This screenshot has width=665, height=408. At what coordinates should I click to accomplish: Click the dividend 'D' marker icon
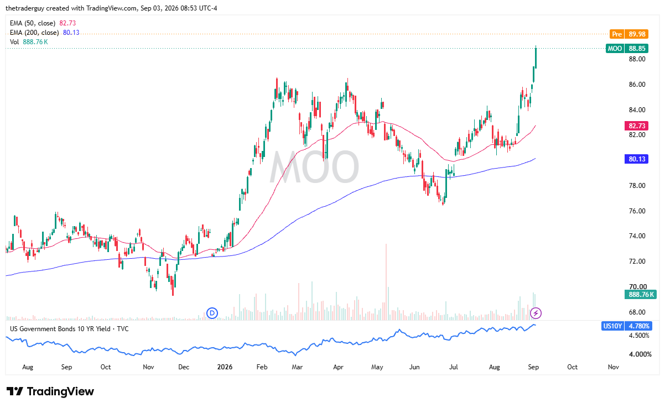tap(212, 313)
